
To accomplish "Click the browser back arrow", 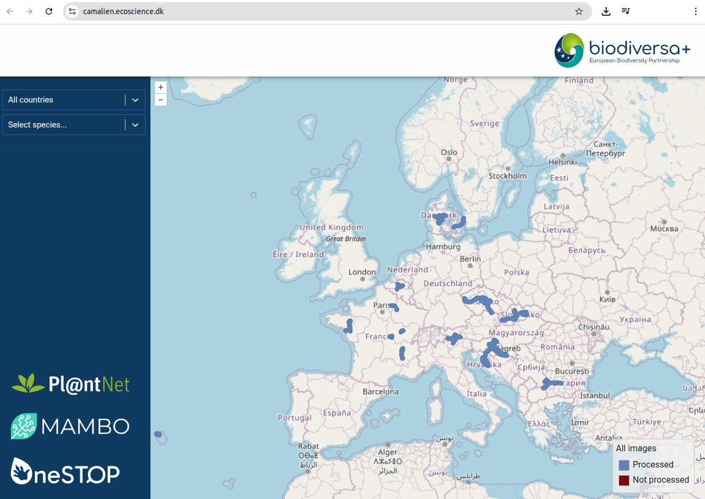I will point(10,11).
